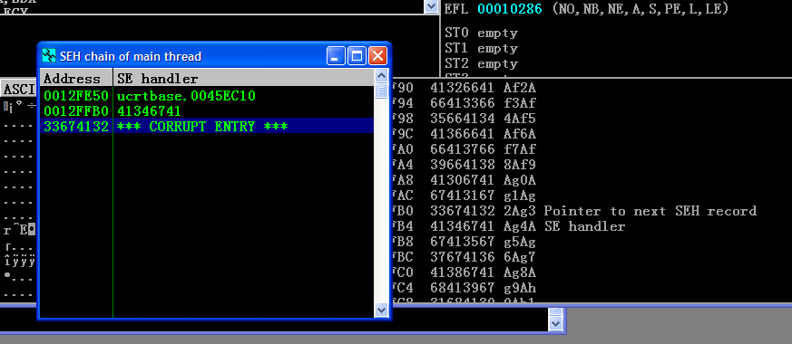The height and width of the screenshot is (344, 792).
Task: Close the SEH chain window
Action: 377,55
